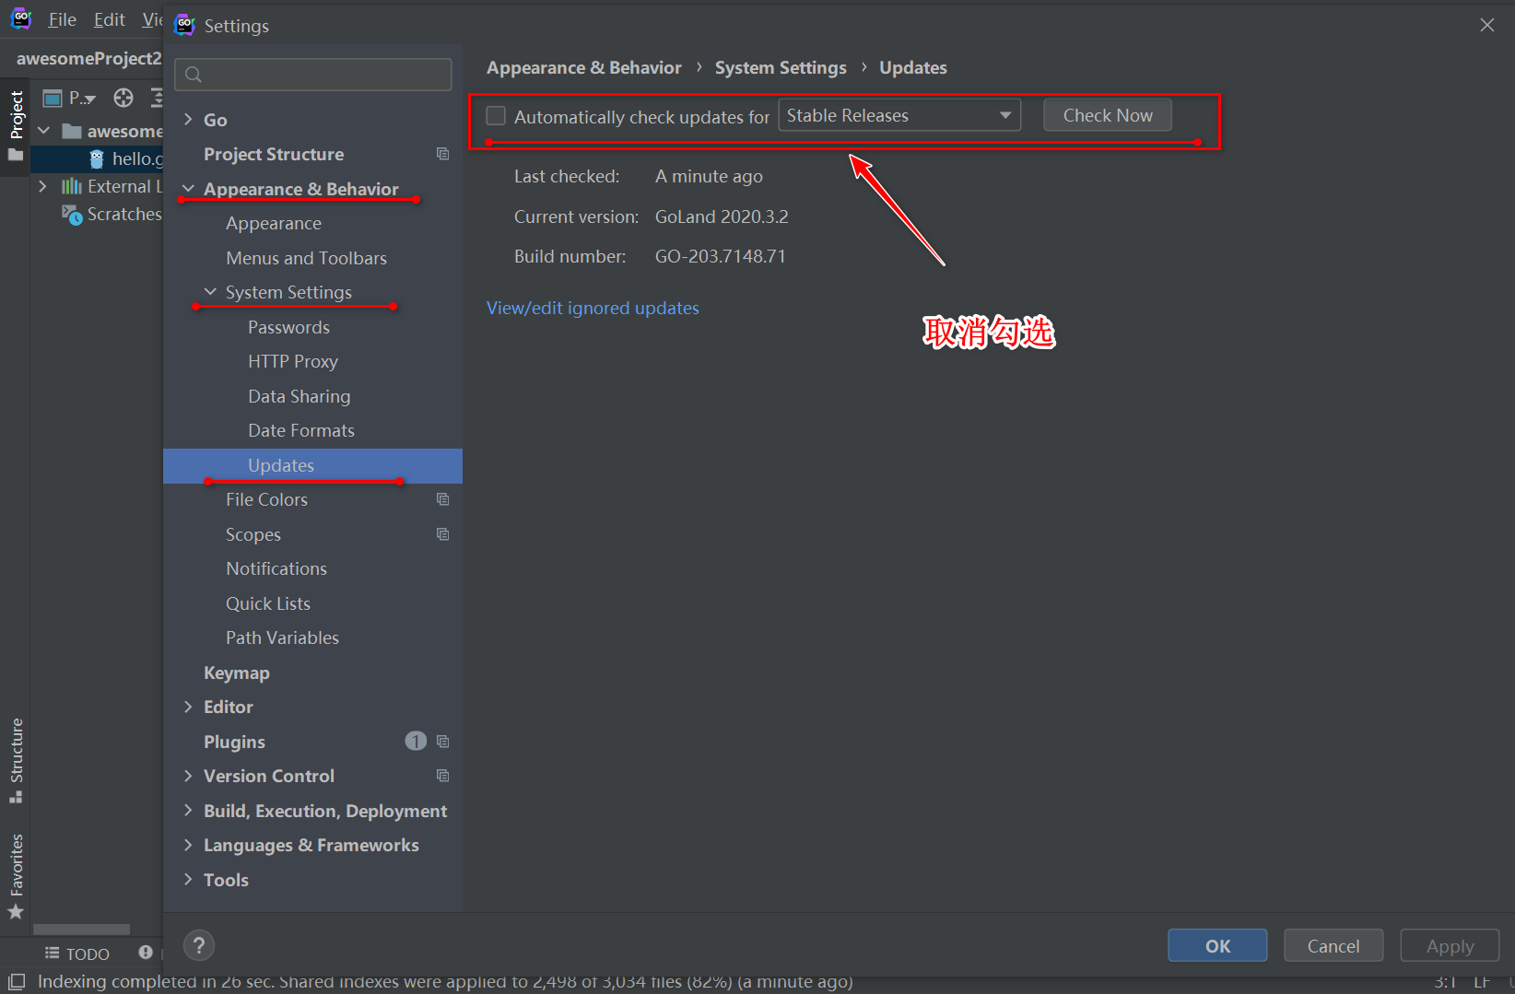Image resolution: width=1515 pixels, height=994 pixels.
Task: Open Date Formats settings
Action: pos(300,430)
